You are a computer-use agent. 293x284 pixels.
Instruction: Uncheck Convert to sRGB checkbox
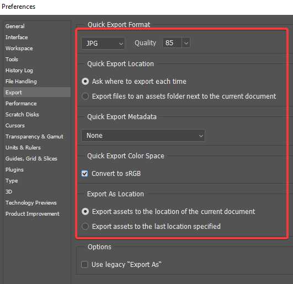pos(84,174)
